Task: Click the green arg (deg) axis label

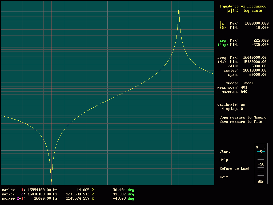Action: point(223,42)
